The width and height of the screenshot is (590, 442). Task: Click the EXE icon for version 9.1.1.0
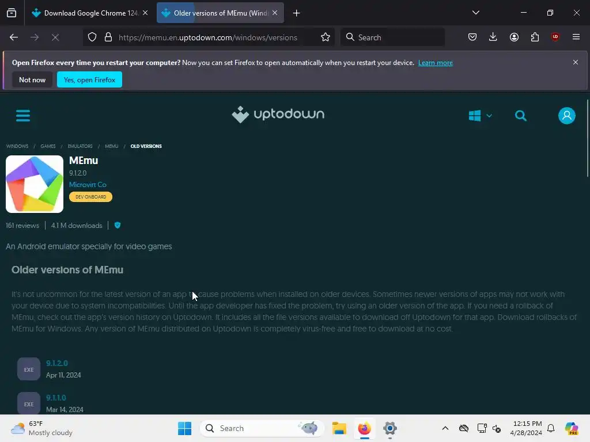tap(29, 403)
